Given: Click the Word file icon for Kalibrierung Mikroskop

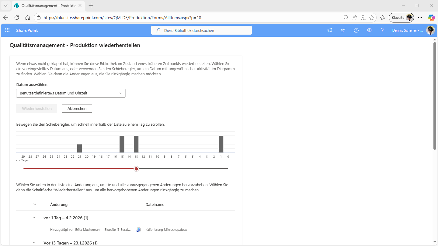Looking at the screenshot, I should tap(139, 230).
